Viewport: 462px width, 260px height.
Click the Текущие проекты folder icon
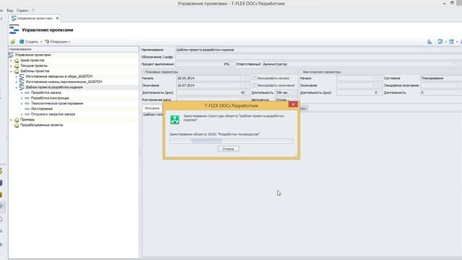pos(17,66)
